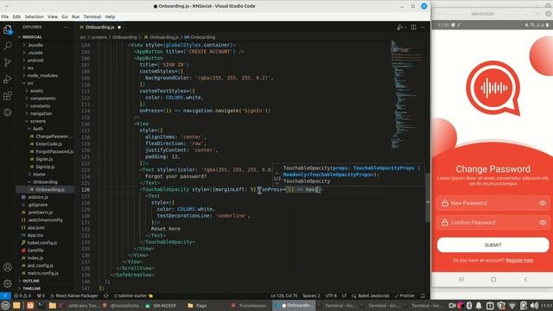
Task: Open EnterCode.js file in explorer
Action: pos(48,144)
